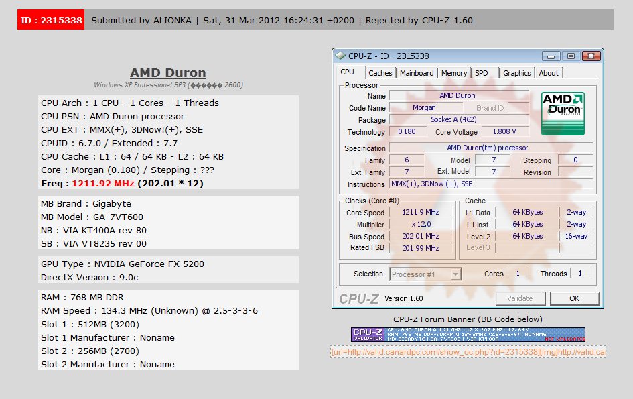Go to the Graphics tab

tap(516, 73)
